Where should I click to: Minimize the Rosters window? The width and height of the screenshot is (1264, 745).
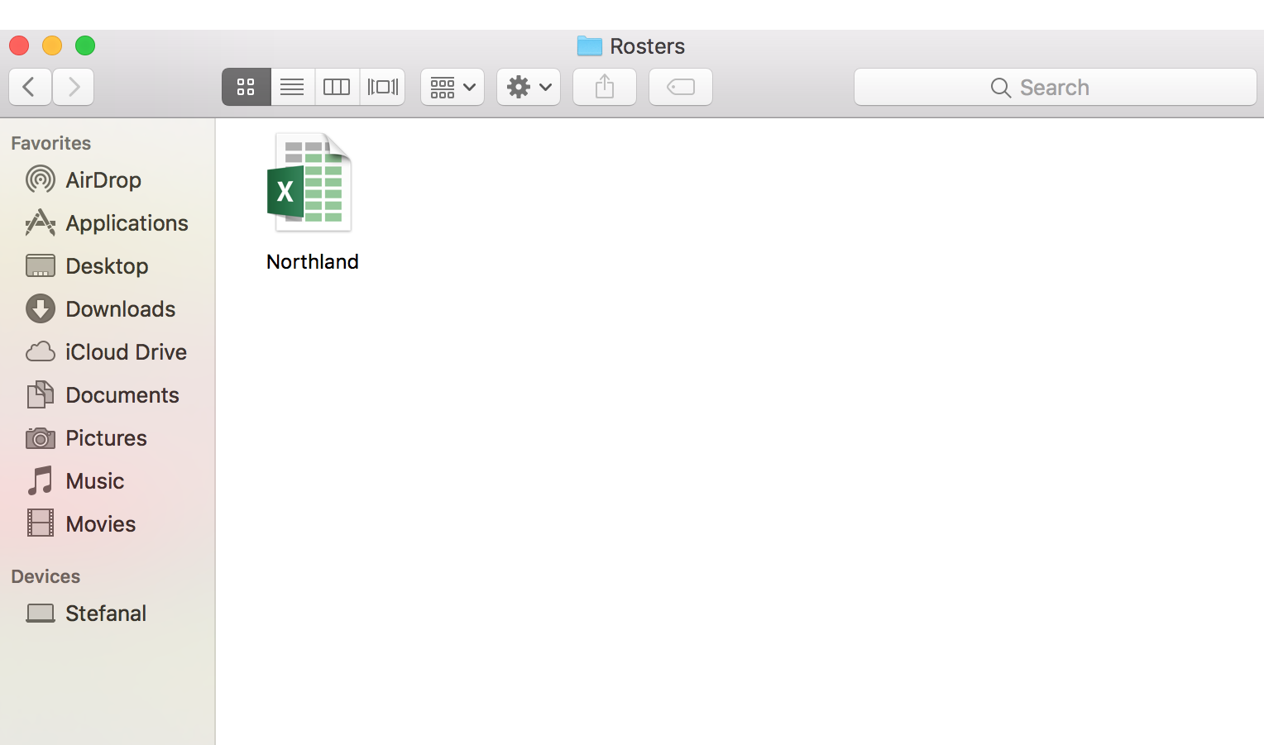point(52,45)
